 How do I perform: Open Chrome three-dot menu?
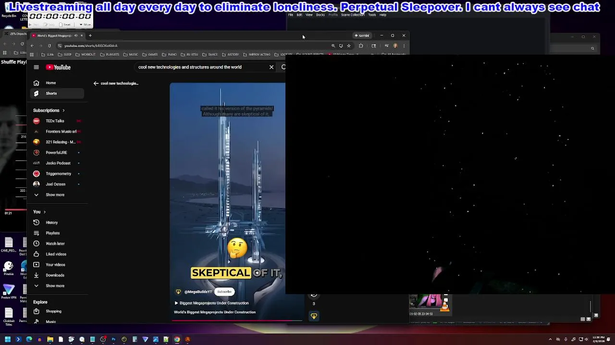click(x=404, y=46)
